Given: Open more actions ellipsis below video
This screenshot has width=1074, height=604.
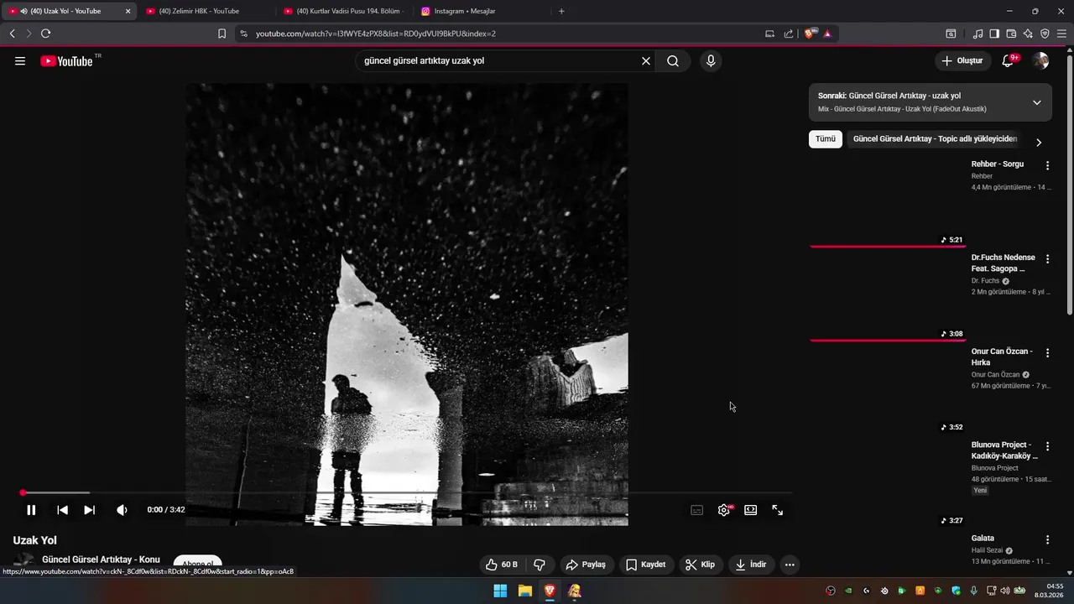Looking at the screenshot, I should click(790, 565).
